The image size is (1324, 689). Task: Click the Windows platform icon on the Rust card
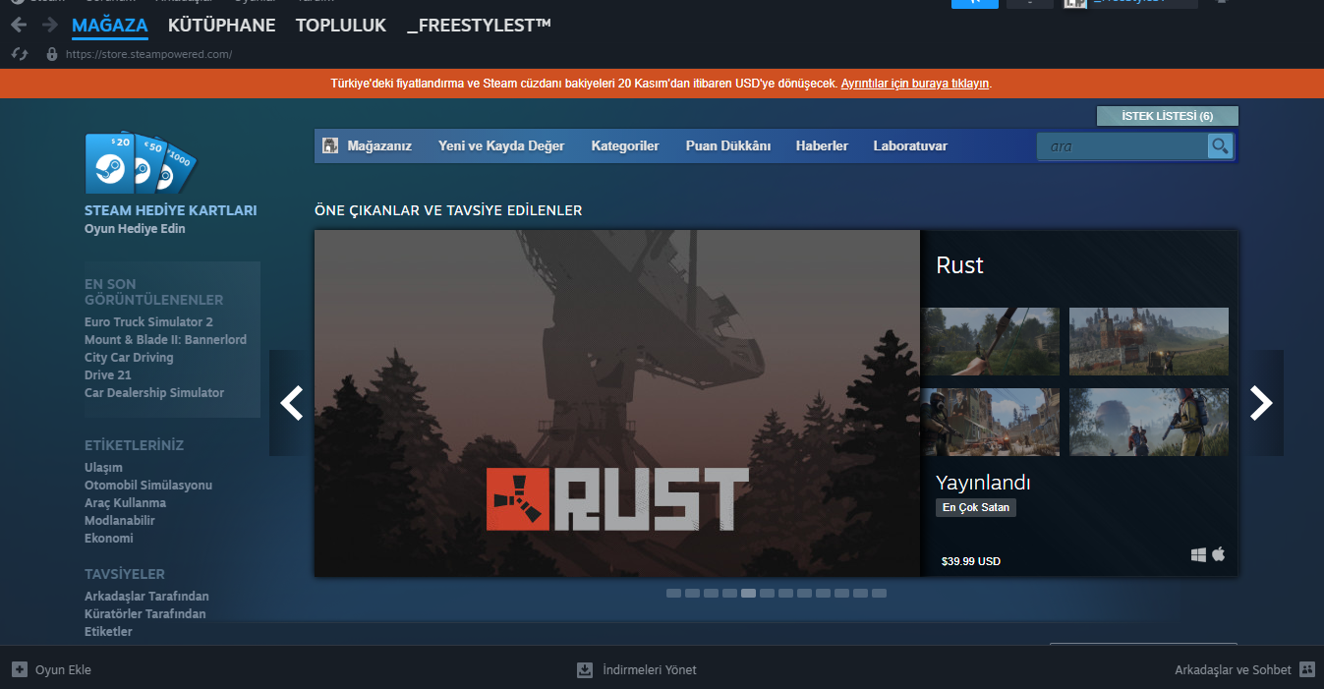(x=1198, y=554)
